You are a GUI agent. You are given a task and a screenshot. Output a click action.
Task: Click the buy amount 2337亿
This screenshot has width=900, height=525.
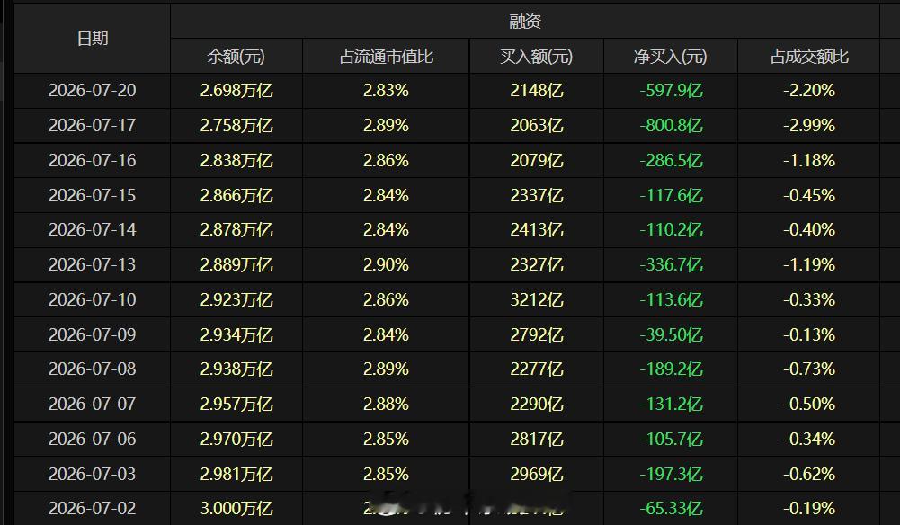[x=536, y=195]
